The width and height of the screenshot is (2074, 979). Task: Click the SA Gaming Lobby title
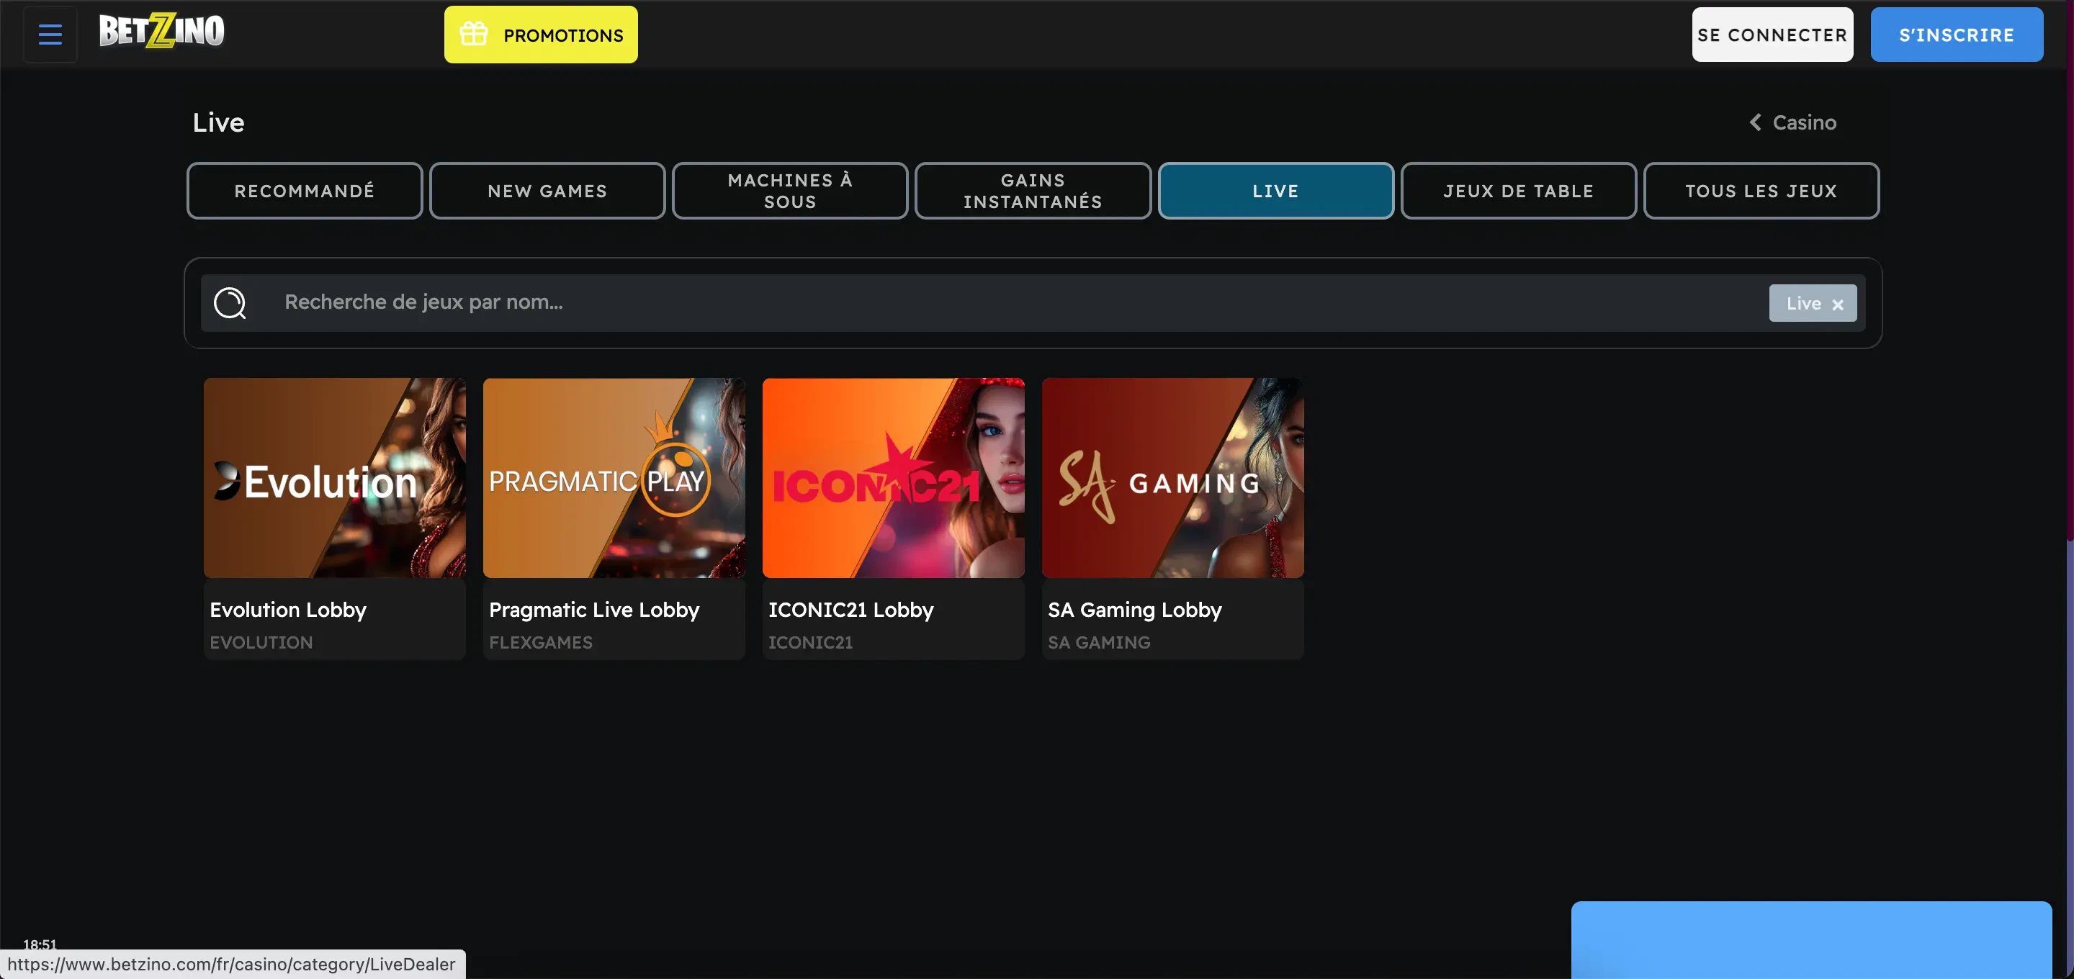tap(1134, 610)
